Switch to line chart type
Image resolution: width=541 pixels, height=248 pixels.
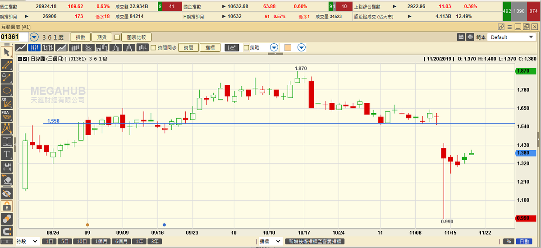(21, 47)
